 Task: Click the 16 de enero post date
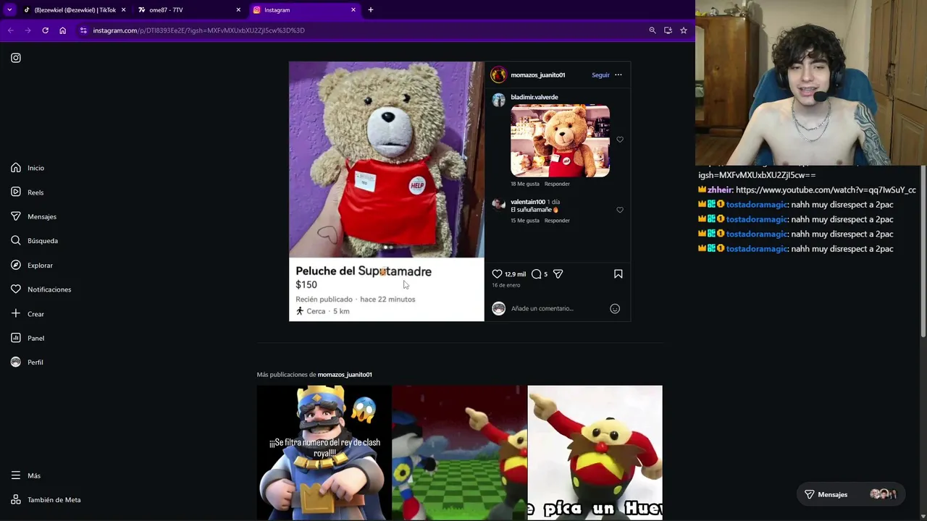pyautogui.click(x=506, y=286)
